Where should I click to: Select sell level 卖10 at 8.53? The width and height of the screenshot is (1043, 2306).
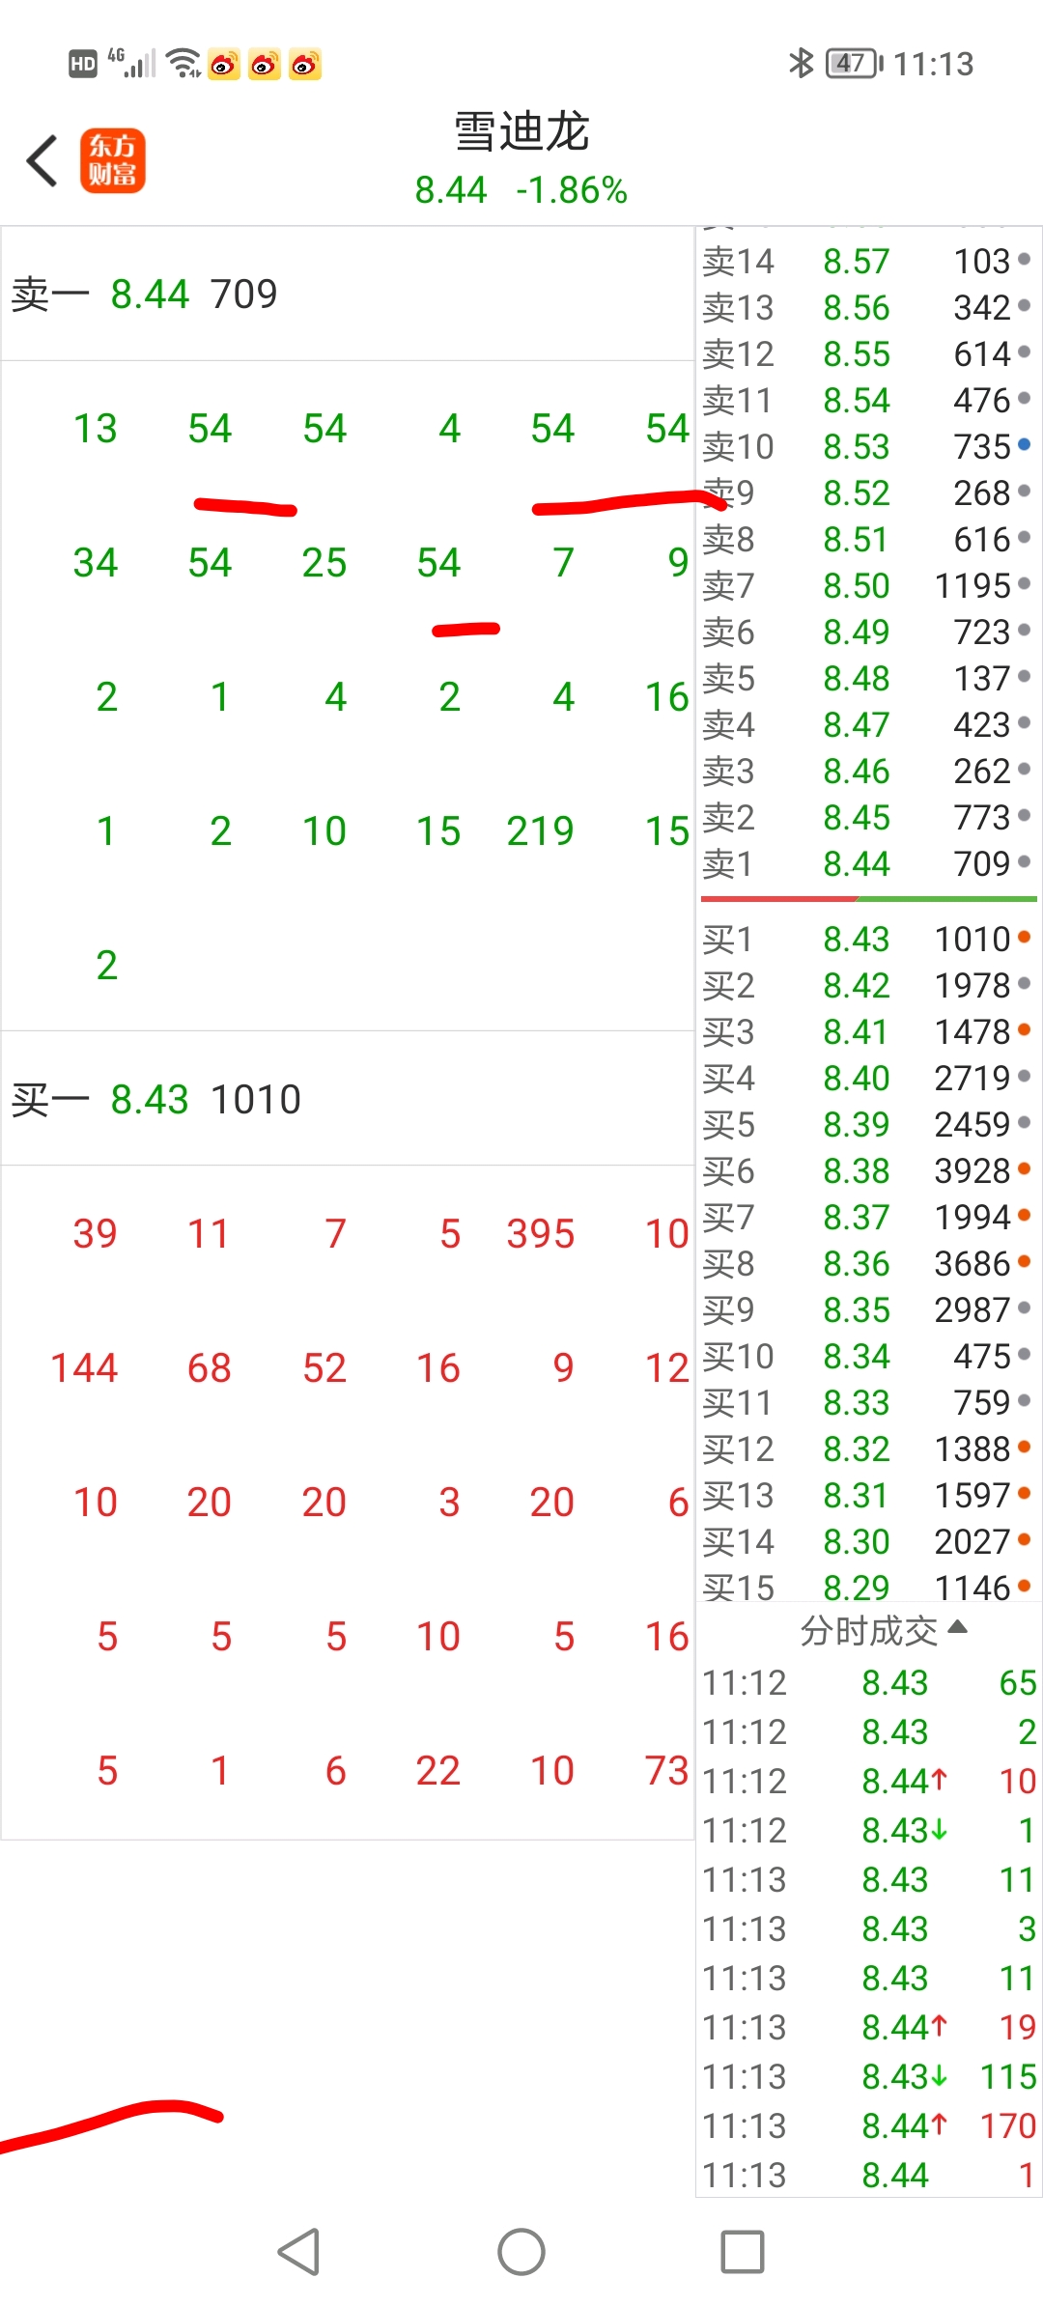click(867, 446)
